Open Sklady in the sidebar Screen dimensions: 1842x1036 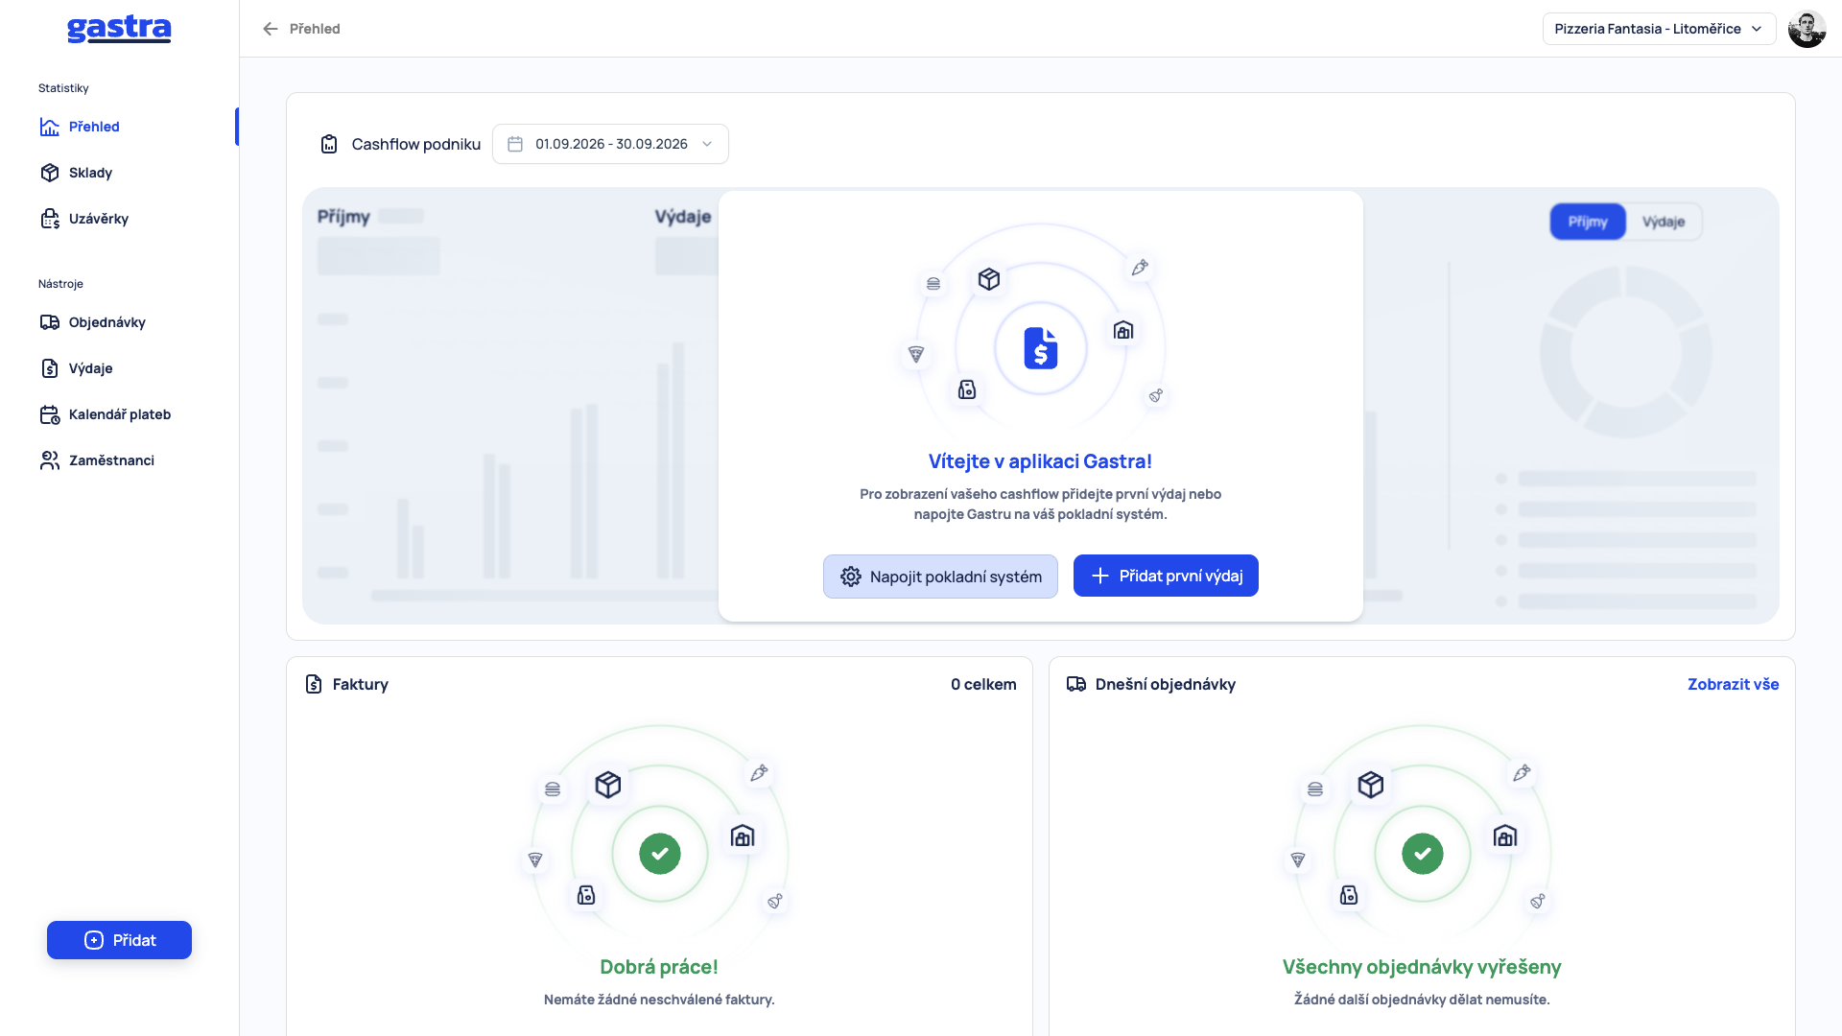coord(90,173)
